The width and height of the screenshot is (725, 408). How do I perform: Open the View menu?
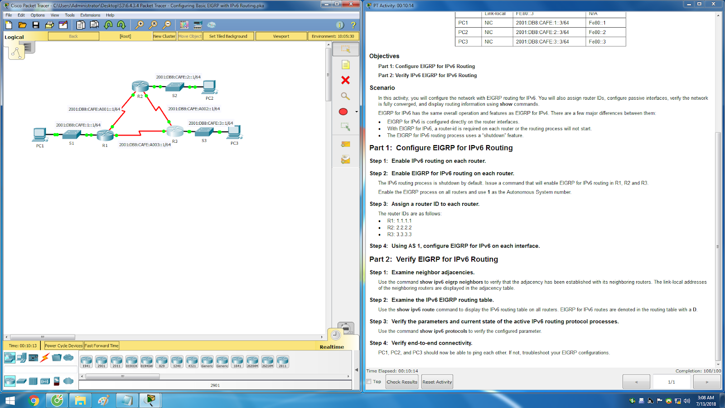pyautogui.click(x=55, y=15)
